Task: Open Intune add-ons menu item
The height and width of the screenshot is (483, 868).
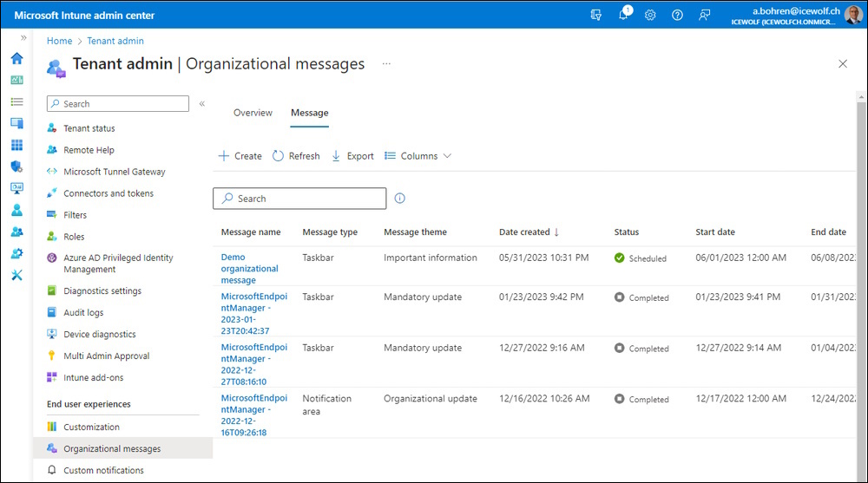Action: point(93,377)
